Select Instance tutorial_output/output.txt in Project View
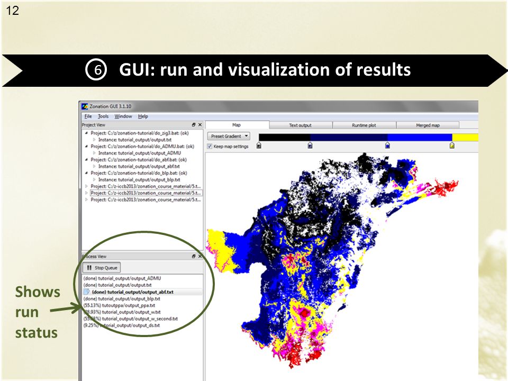Viewport: 508px width, 381px height. pyautogui.click(x=135, y=140)
